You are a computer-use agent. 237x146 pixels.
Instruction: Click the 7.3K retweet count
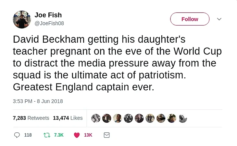(59, 135)
